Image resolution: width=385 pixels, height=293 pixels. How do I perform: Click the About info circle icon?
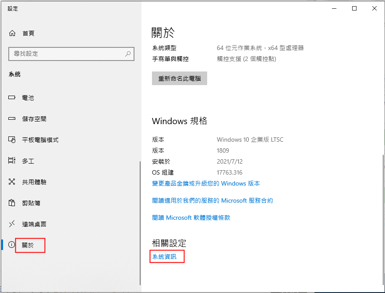[x=11, y=245]
